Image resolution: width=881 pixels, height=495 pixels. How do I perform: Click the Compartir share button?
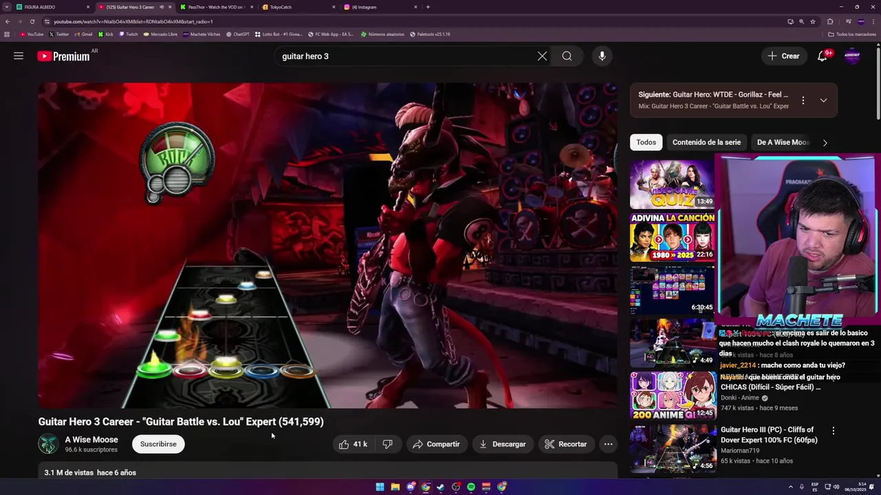tap(436, 444)
